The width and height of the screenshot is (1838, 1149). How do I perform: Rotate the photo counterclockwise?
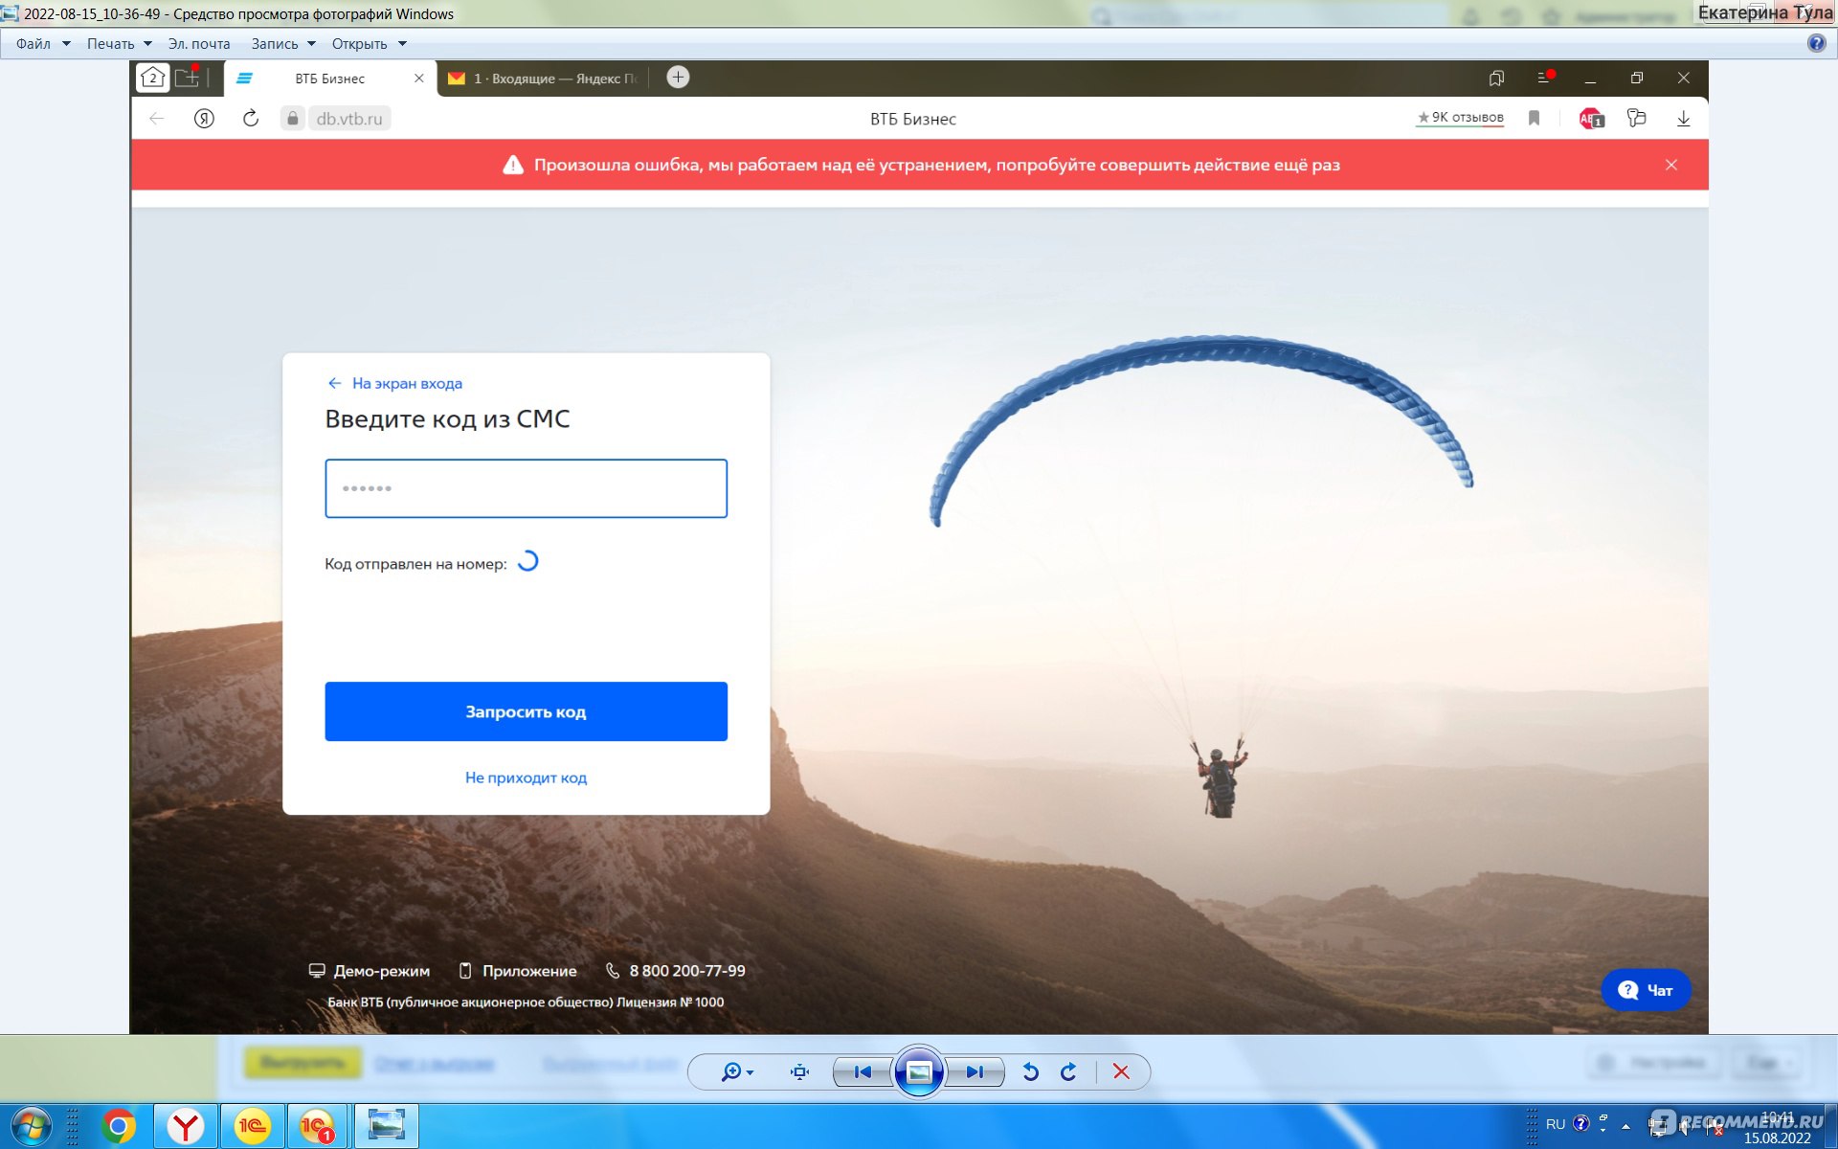(x=1030, y=1071)
